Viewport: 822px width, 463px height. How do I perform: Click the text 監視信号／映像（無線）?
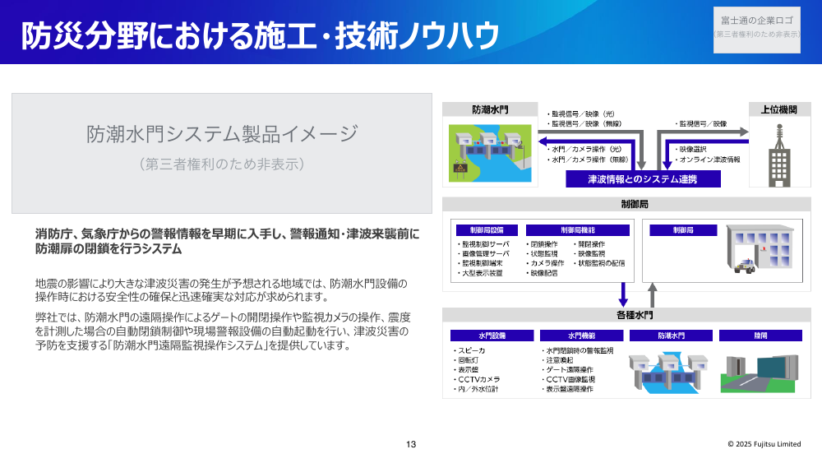coord(584,123)
